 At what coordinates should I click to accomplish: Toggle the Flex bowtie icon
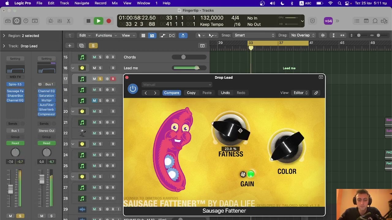point(172,35)
